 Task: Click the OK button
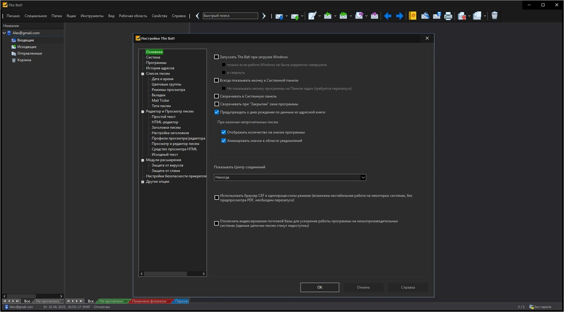click(x=320, y=288)
